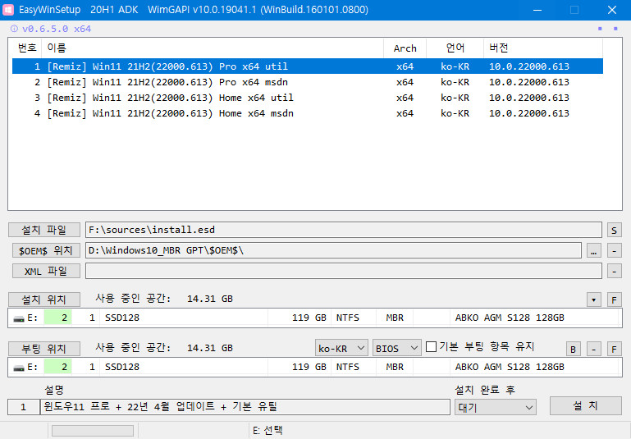
Task: Click the index number field showing 1
Action: pyautogui.click(x=23, y=407)
